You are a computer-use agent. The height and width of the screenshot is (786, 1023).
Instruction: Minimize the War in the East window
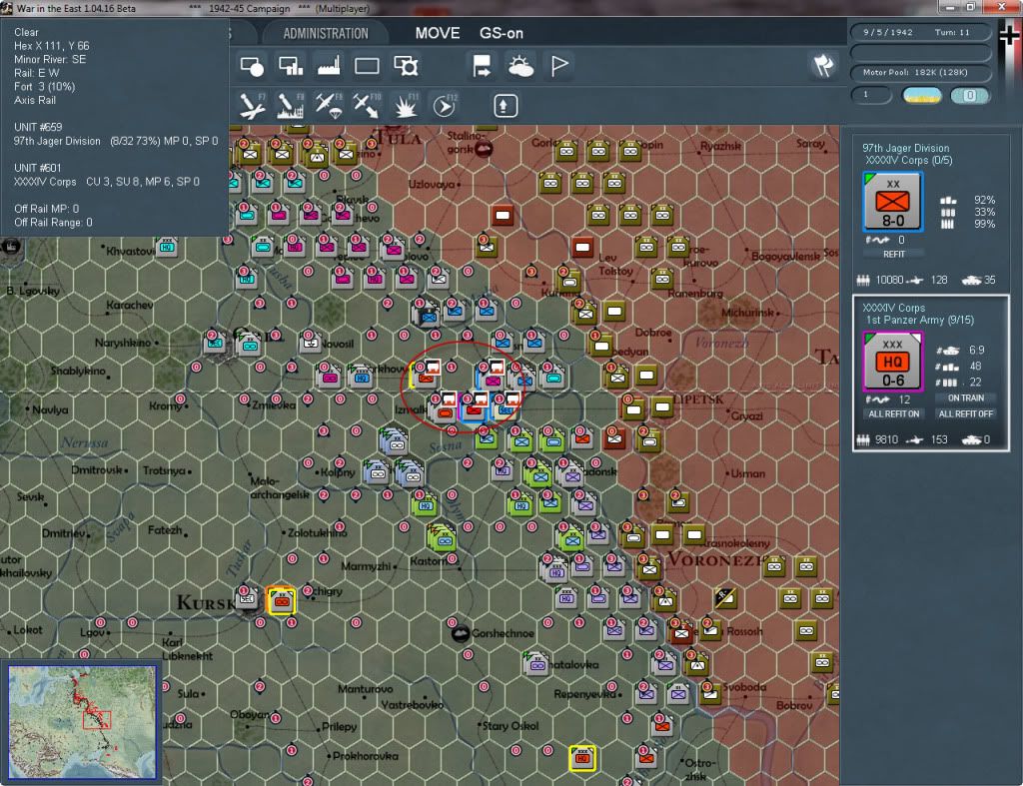(x=949, y=7)
